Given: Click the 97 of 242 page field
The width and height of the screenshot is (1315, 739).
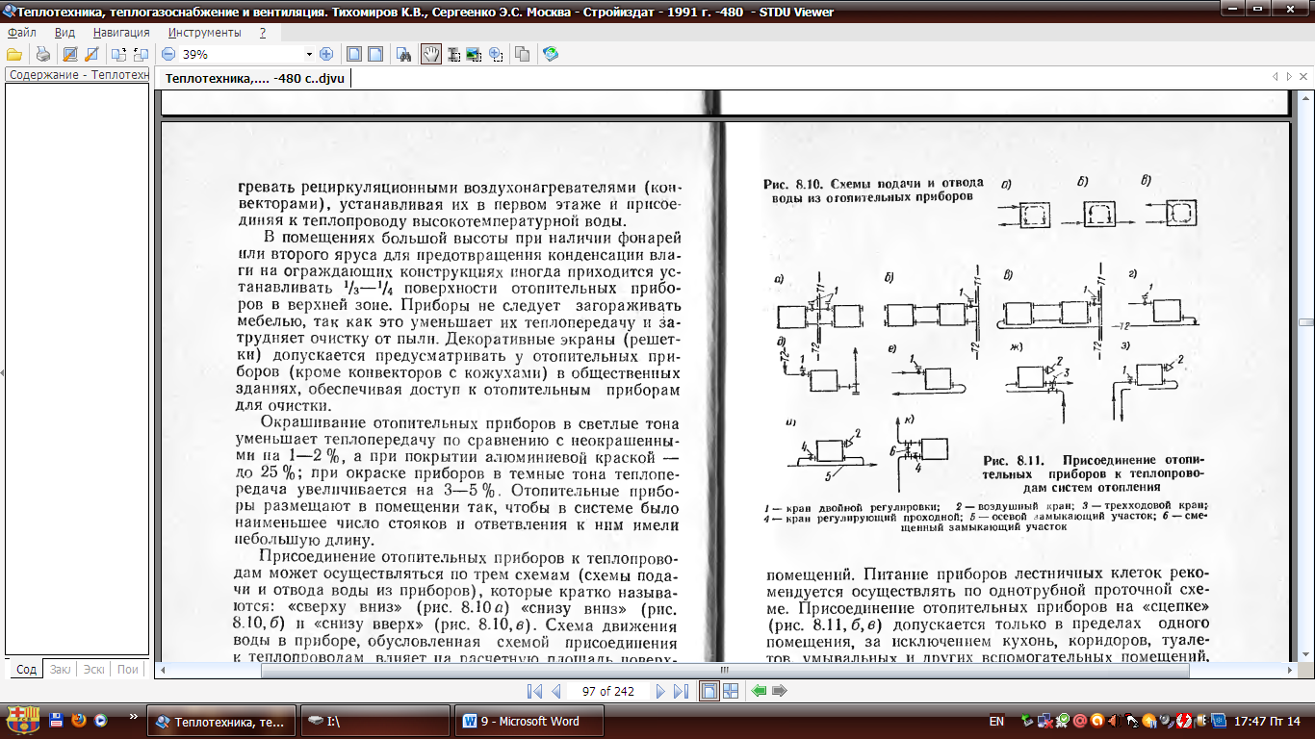Looking at the screenshot, I should (x=607, y=691).
